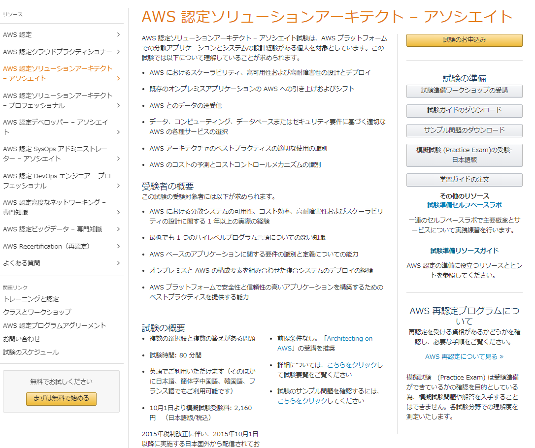Open お問い合わせ related link
This screenshot has width=535, height=448.
pyautogui.click(x=22, y=339)
